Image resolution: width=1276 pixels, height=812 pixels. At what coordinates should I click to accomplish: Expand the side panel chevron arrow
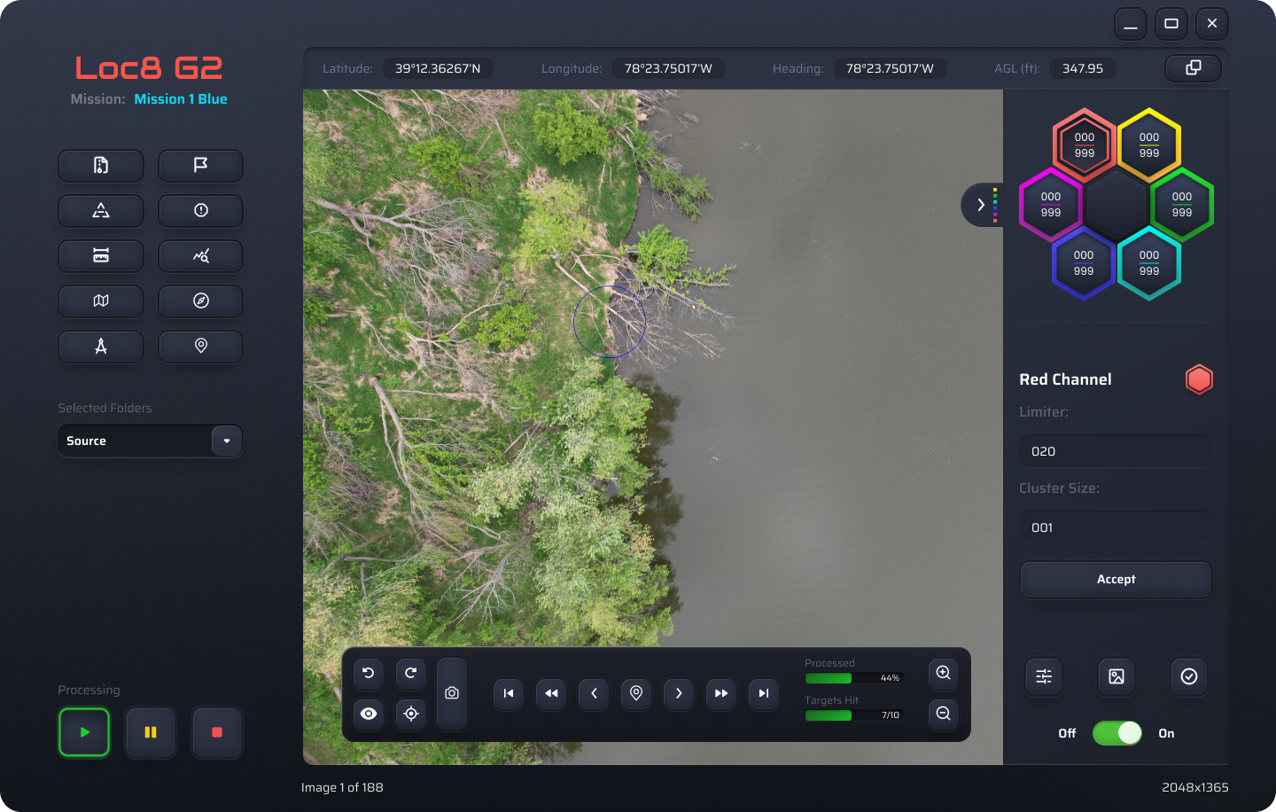pyautogui.click(x=981, y=205)
